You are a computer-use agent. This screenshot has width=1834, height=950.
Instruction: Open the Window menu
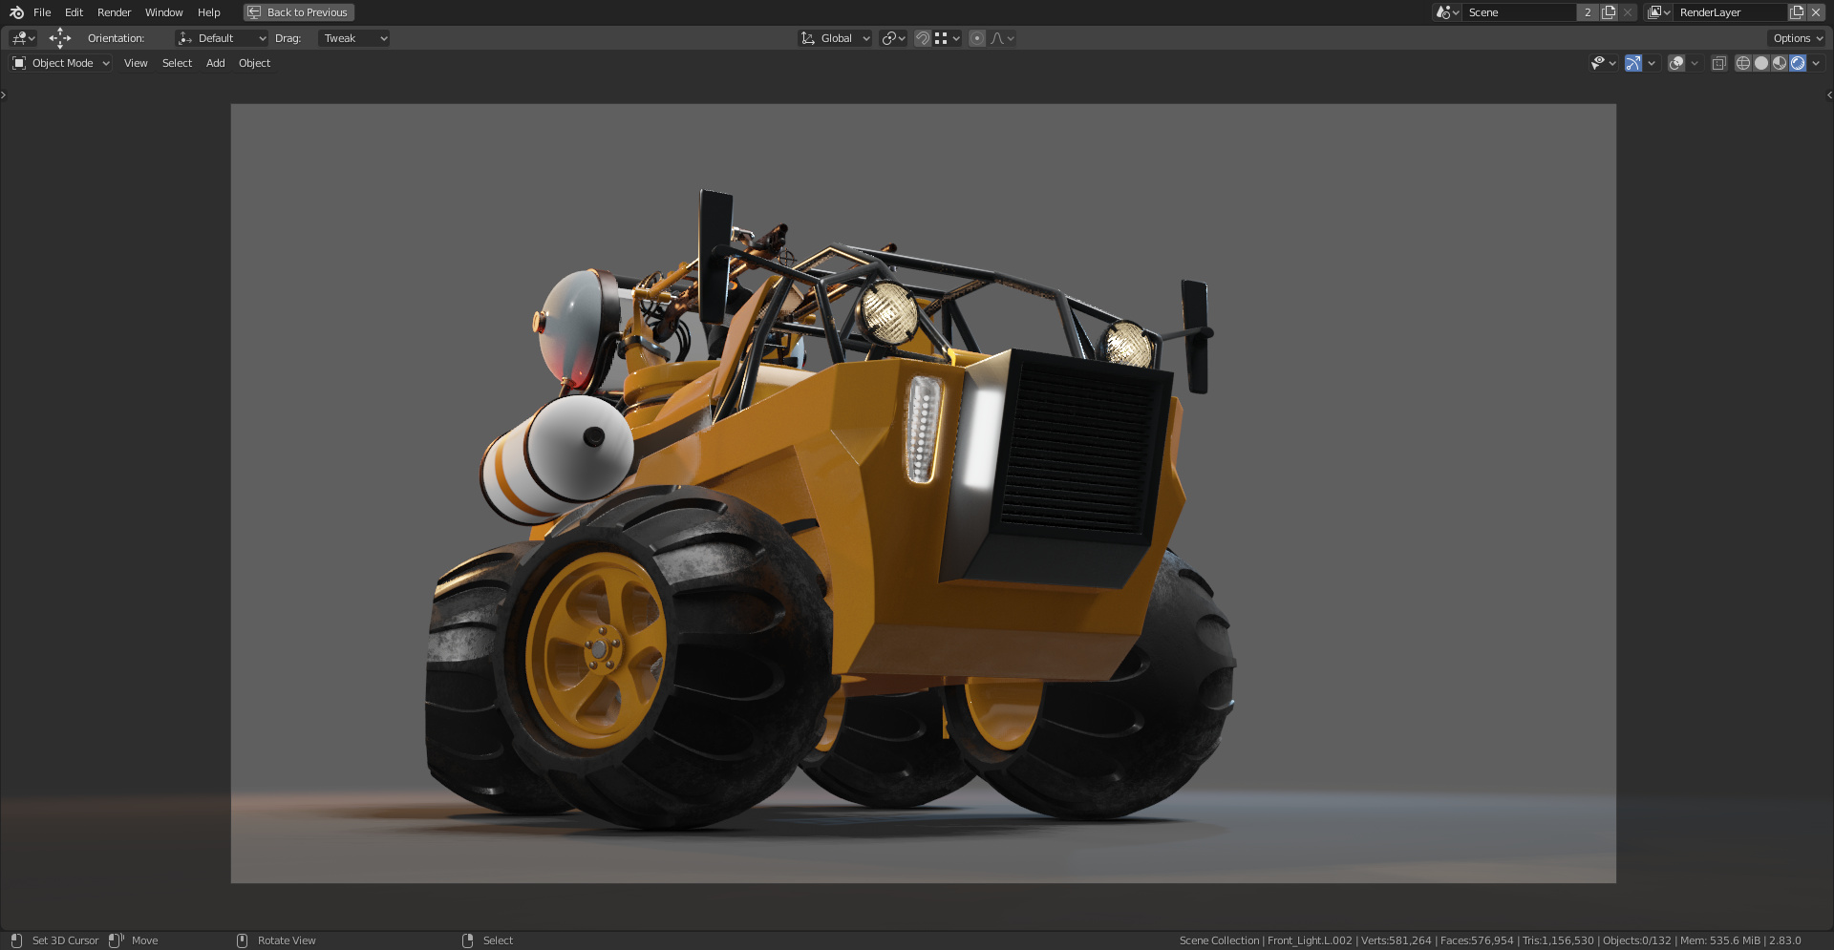tap(163, 12)
